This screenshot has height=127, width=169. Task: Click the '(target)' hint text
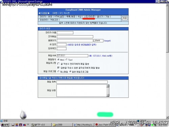(x=107, y=41)
